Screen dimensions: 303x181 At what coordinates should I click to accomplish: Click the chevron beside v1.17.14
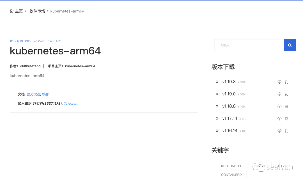pyautogui.click(x=217, y=118)
